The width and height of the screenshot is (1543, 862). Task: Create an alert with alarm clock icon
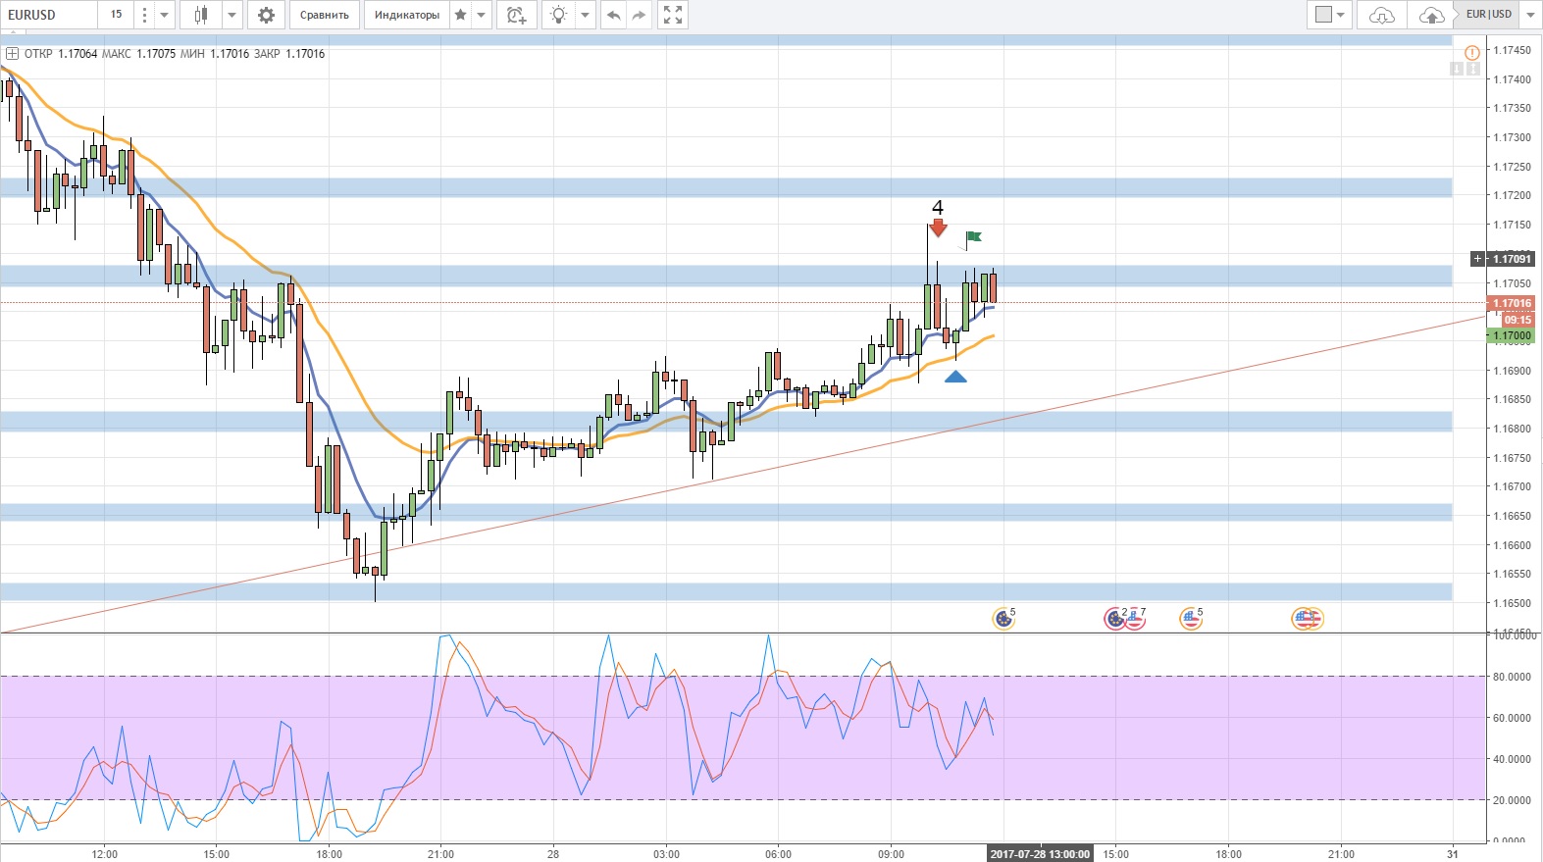click(x=517, y=15)
